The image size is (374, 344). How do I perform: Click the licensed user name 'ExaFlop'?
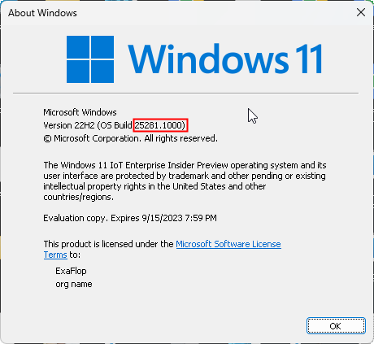coord(71,271)
